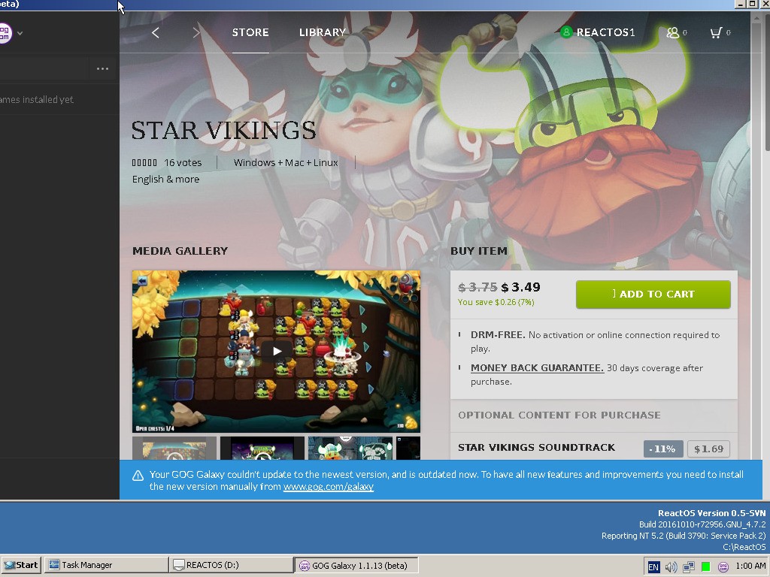Open the www.gog.com/galaxy link
Screen dimensions: 770x577
[329, 487]
